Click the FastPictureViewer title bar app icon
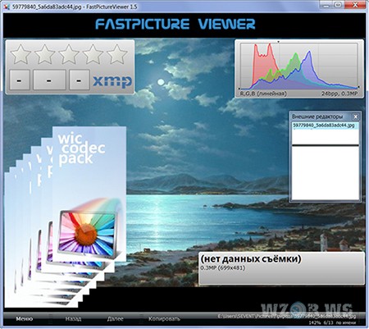 [x=7, y=7]
